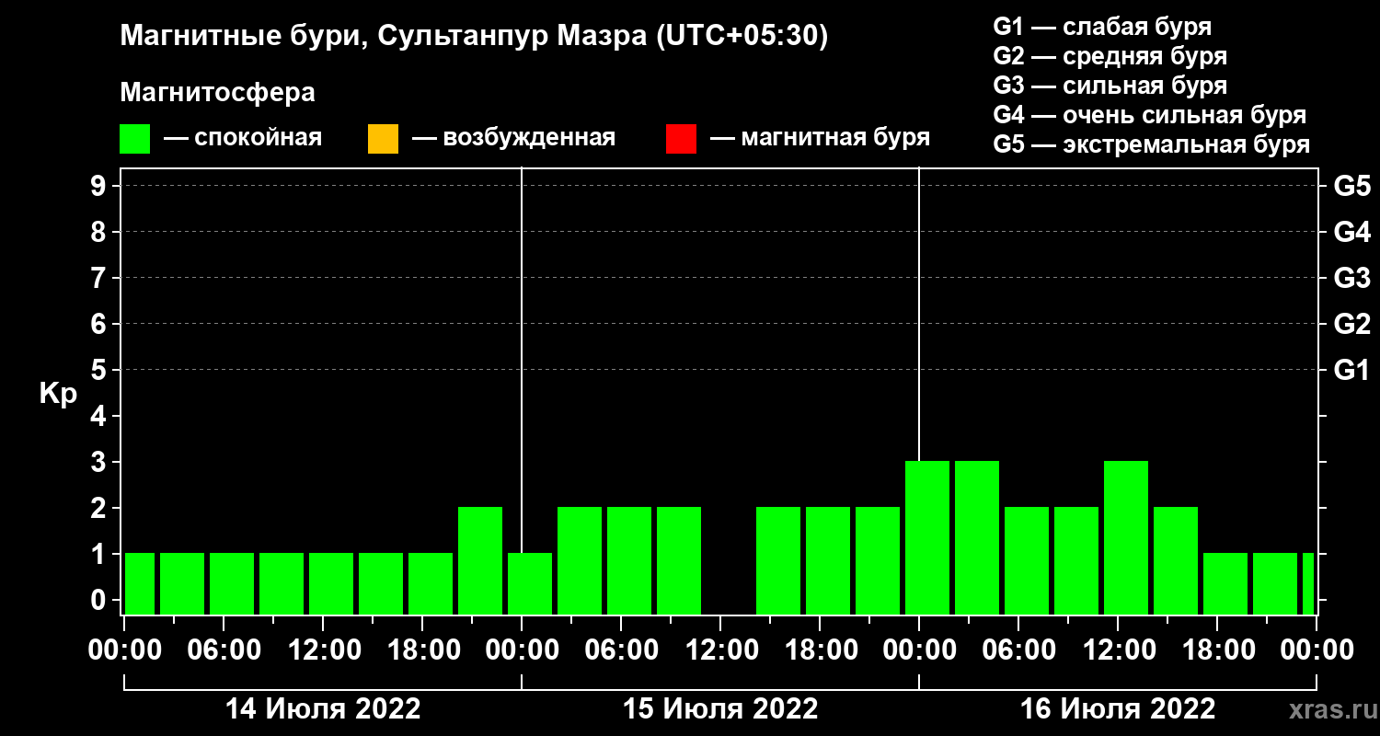Click the 12:00 time label of 14 July
The width and height of the screenshot is (1380, 736).
(x=323, y=650)
